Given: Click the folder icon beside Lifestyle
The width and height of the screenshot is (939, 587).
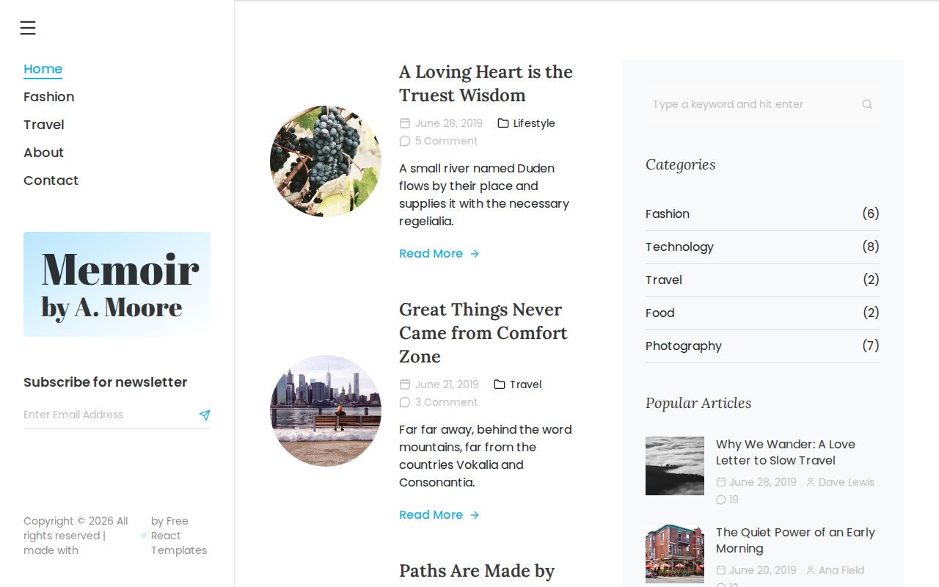Looking at the screenshot, I should click(503, 123).
